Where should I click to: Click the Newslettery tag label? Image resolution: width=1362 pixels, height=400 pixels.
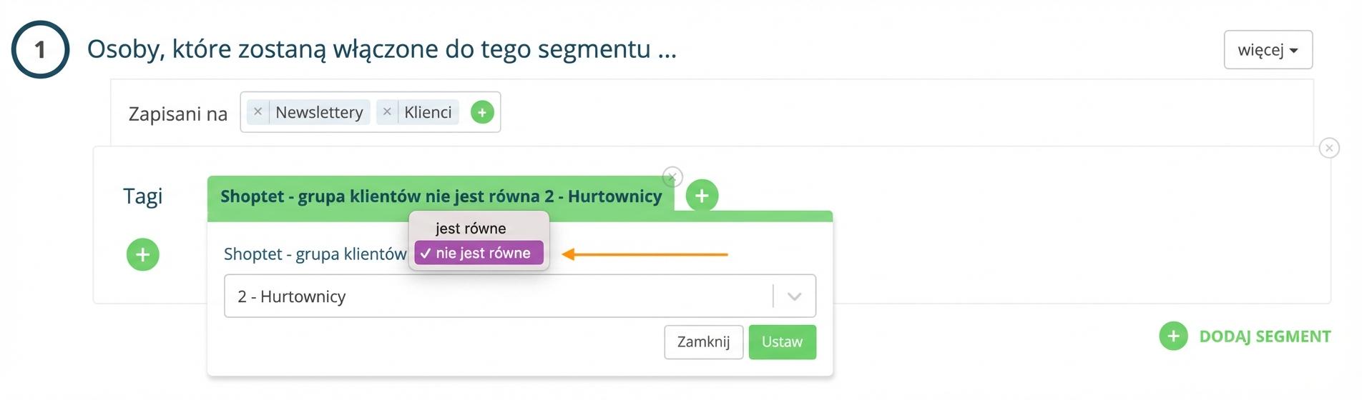tap(319, 112)
